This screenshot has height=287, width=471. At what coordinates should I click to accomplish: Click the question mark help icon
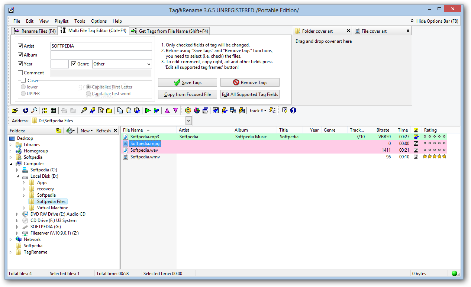284,110
